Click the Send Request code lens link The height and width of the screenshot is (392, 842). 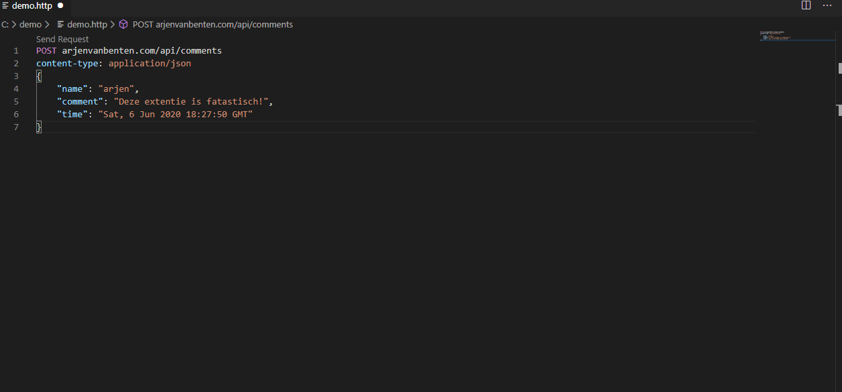coord(62,40)
